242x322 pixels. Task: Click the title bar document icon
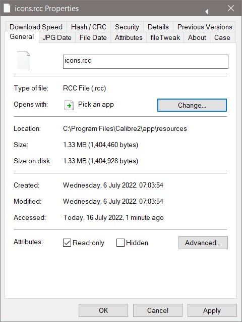tap(7, 8)
